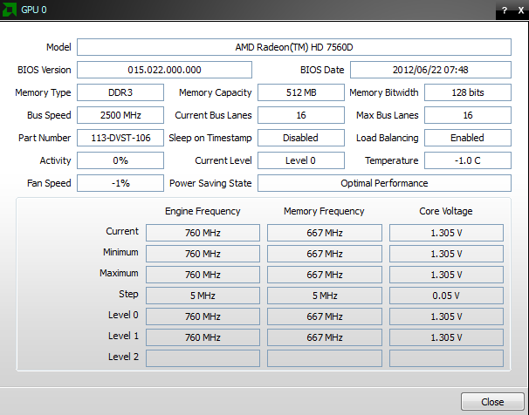Click the Memory Bitwidth value 128 bits

coord(468,92)
